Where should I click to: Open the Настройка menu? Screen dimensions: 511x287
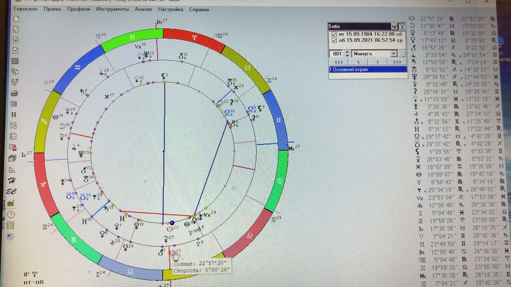click(170, 9)
